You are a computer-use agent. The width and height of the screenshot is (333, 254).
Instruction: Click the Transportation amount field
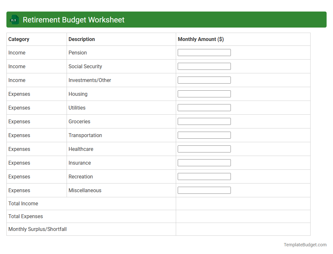pos(204,135)
